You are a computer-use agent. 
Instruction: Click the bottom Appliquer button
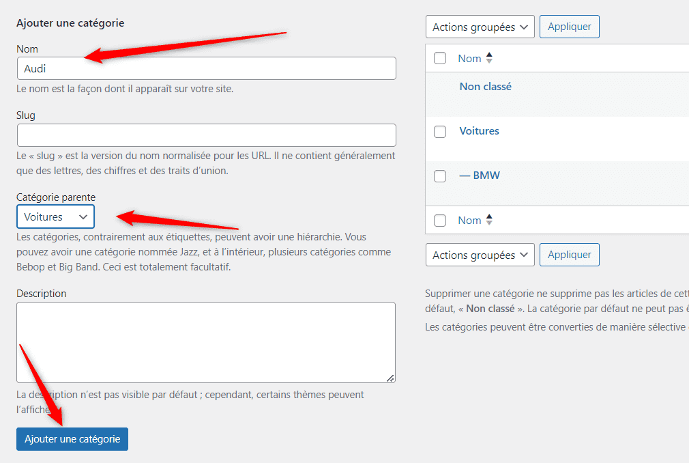569,255
